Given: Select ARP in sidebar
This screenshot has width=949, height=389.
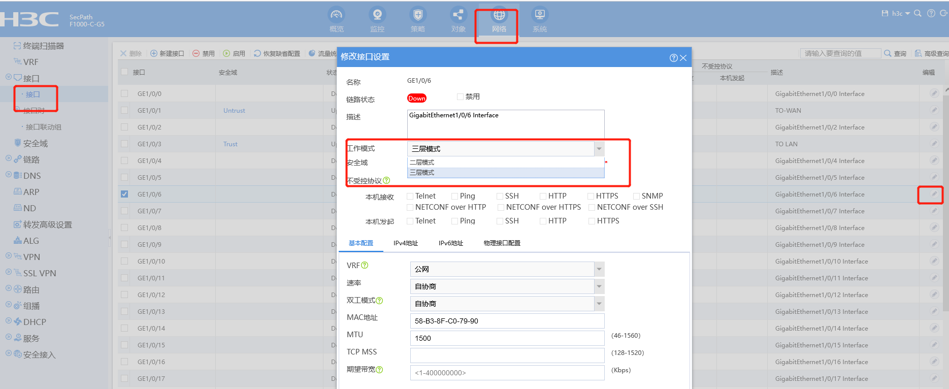Looking at the screenshot, I should (x=31, y=192).
